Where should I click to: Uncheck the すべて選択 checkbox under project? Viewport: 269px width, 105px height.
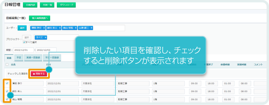(24, 42)
